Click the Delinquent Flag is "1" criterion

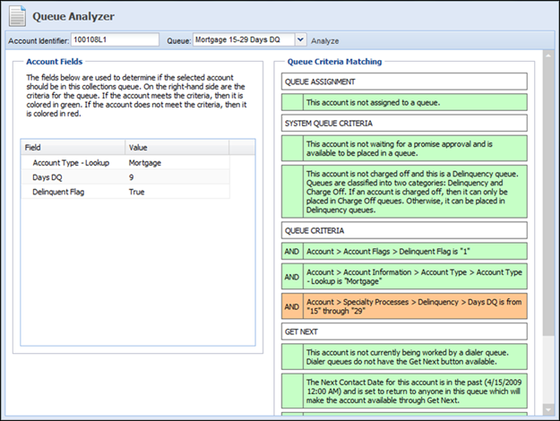coord(404,252)
